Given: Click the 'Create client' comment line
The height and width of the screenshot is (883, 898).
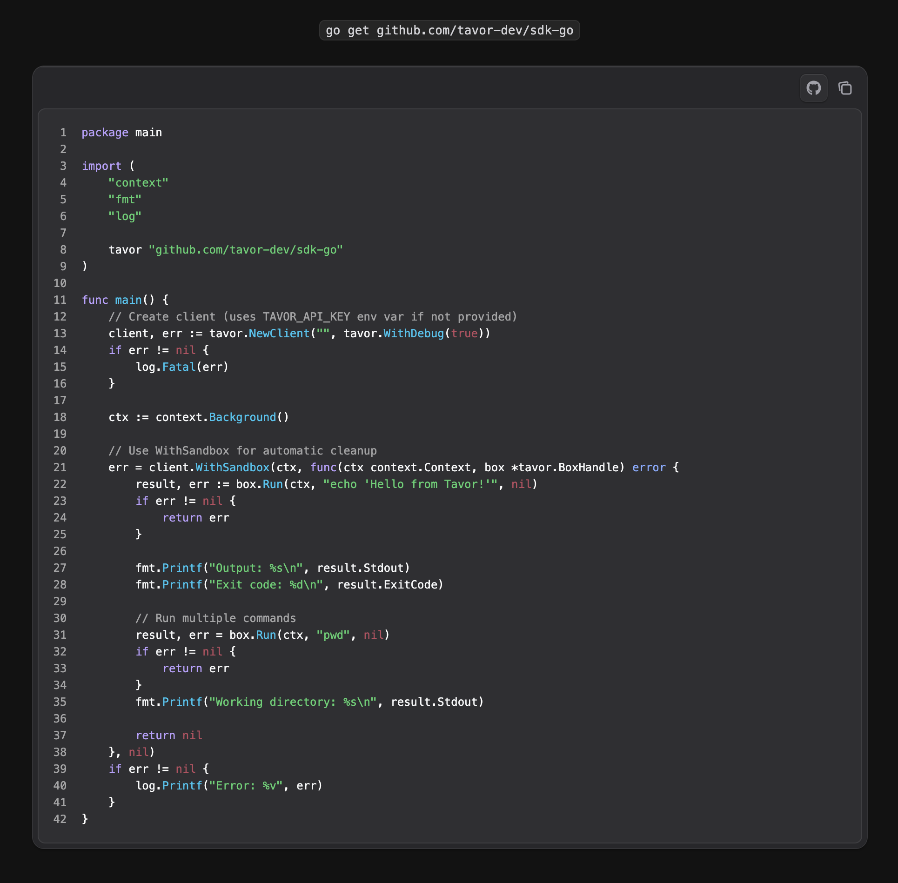Looking at the screenshot, I should pos(313,317).
